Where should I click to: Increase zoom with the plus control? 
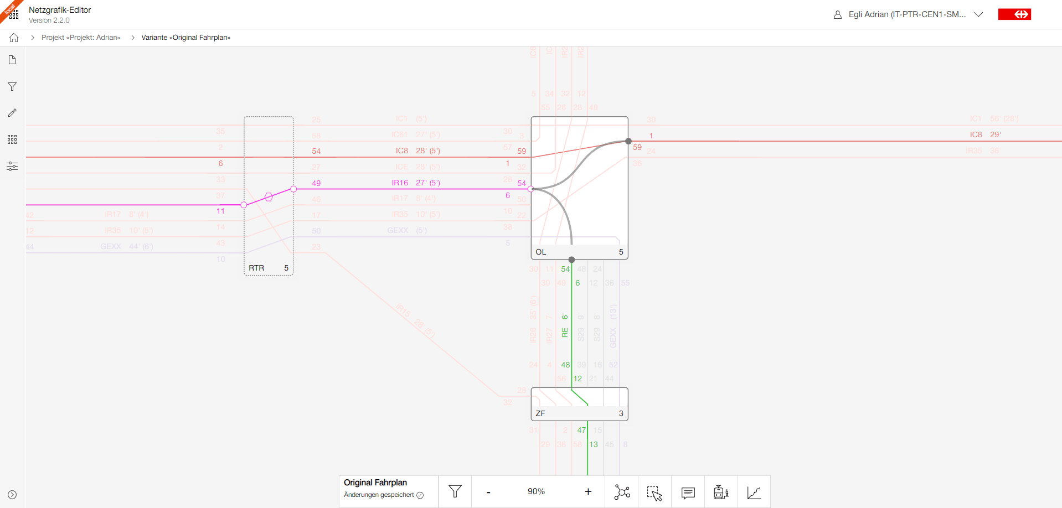pyautogui.click(x=587, y=491)
